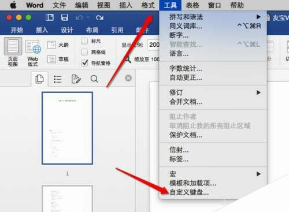This screenshot has height=212, width=289.
Task: Select Web 版式 view
Action: point(33,53)
